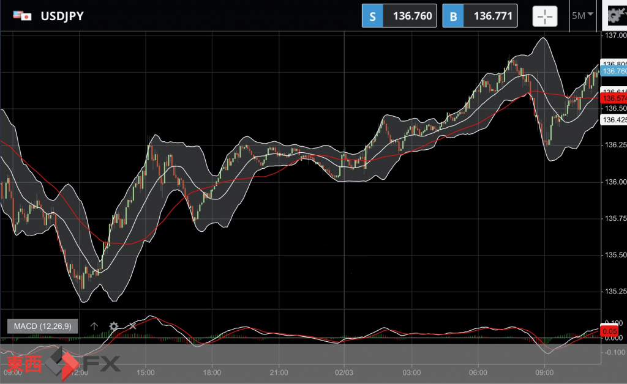Click the sell price 136.760
The image size is (627, 384).
click(x=412, y=16)
